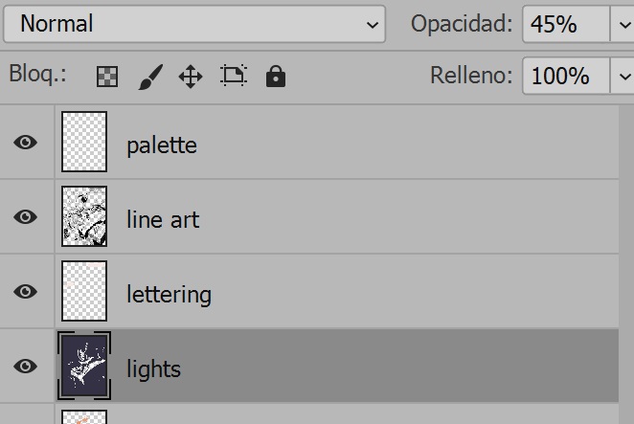Click the lock image pixels brush icon

(150, 77)
